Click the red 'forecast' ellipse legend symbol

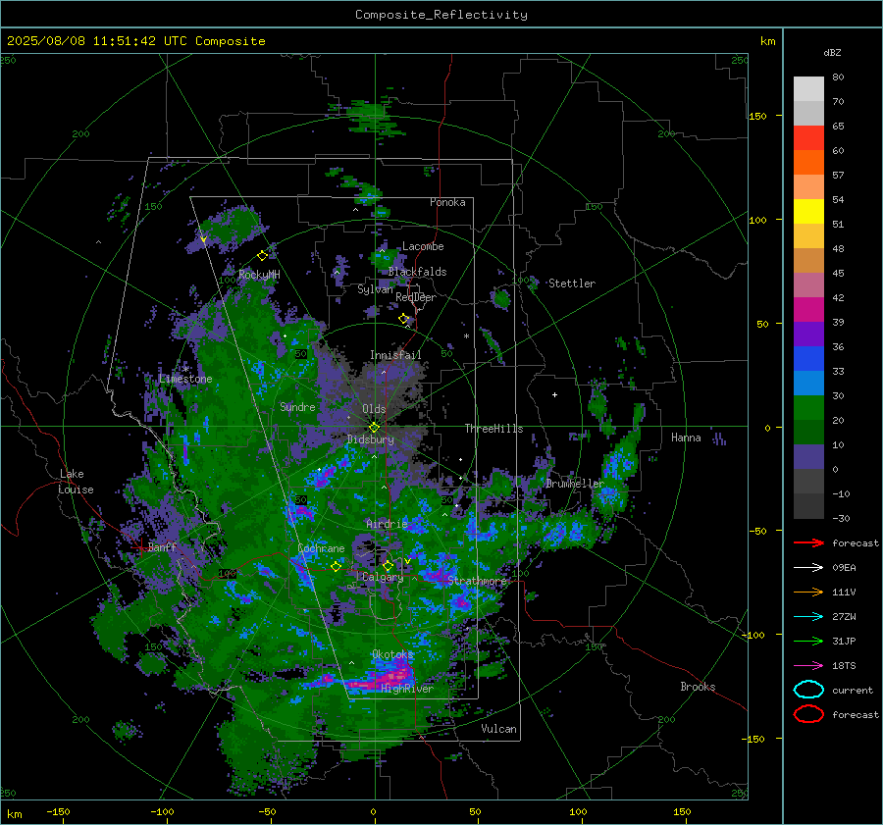808,714
